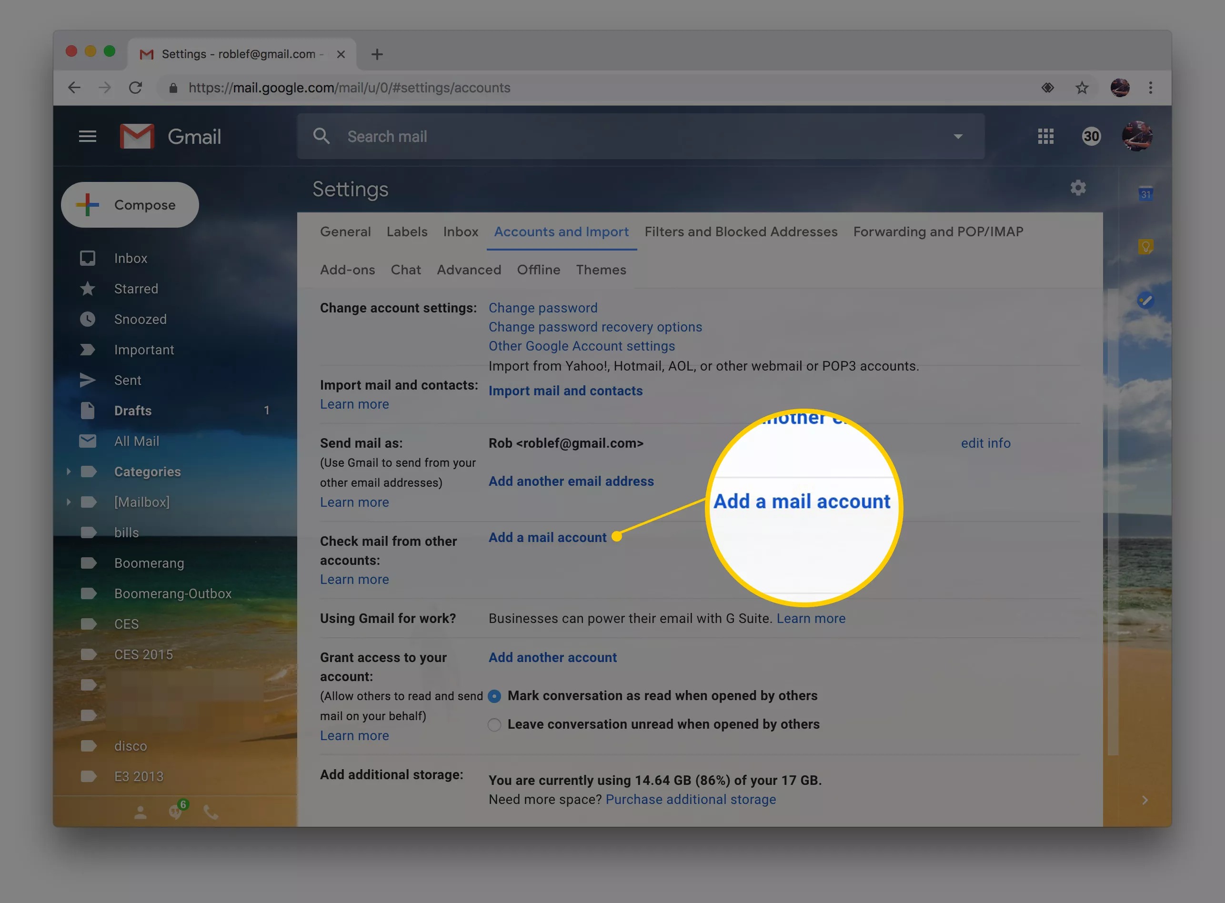Viewport: 1225px width, 903px height.
Task: Open Google Keep side panel icon
Action: pyautogui.click(x=1146, y=247)
